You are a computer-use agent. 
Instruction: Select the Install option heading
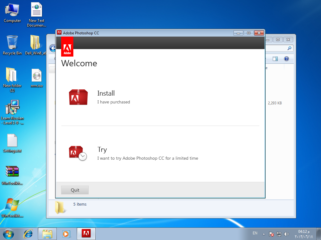click(x=106, y=93)
